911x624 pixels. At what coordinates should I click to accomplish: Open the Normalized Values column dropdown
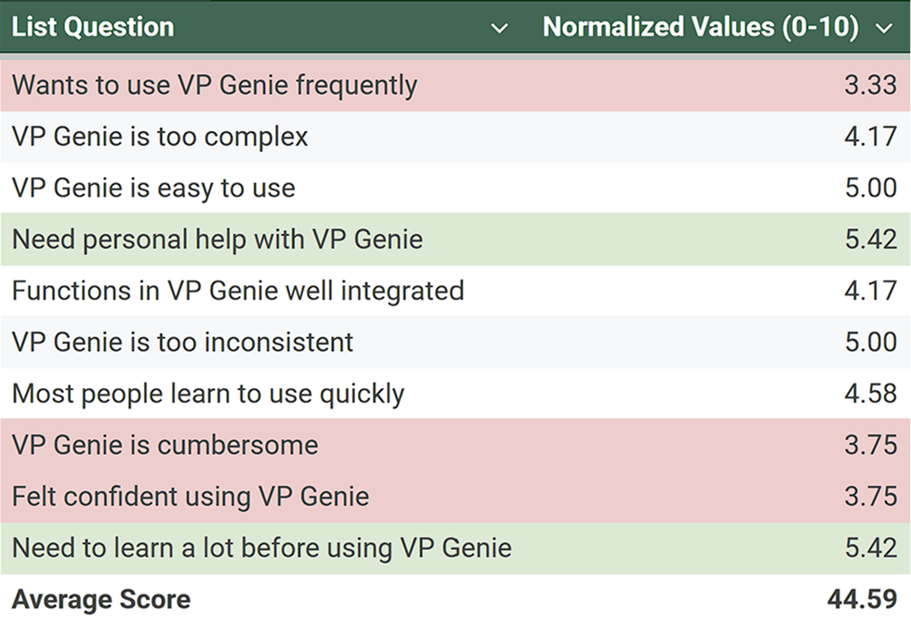coord(884,28)
